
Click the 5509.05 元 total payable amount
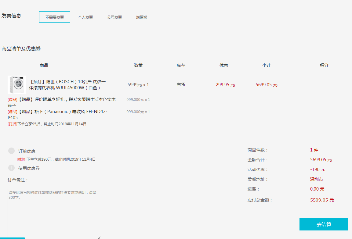tap(322, 200)
